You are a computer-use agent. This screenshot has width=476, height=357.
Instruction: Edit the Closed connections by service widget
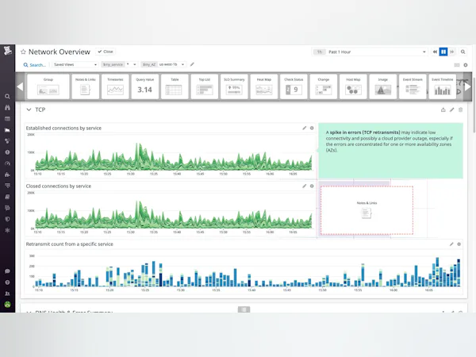pos(304,186)
